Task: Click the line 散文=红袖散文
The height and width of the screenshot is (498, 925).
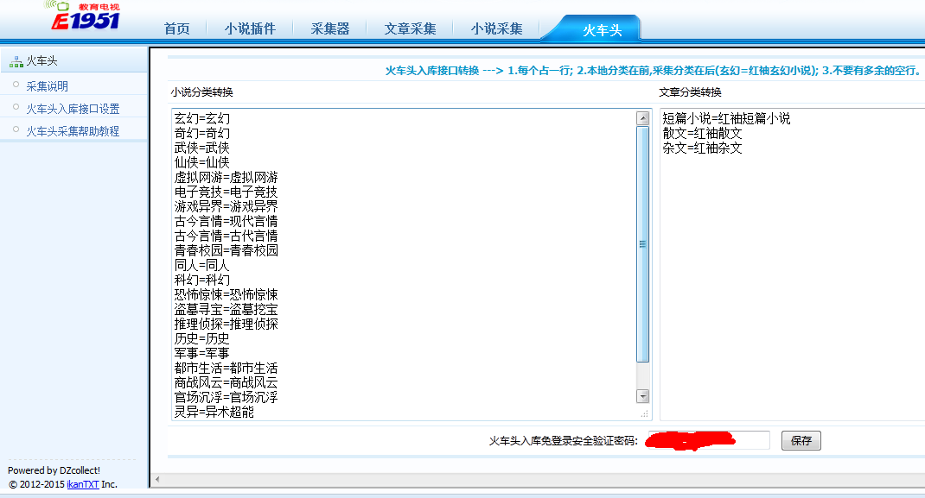Action: tap(702, 133)
